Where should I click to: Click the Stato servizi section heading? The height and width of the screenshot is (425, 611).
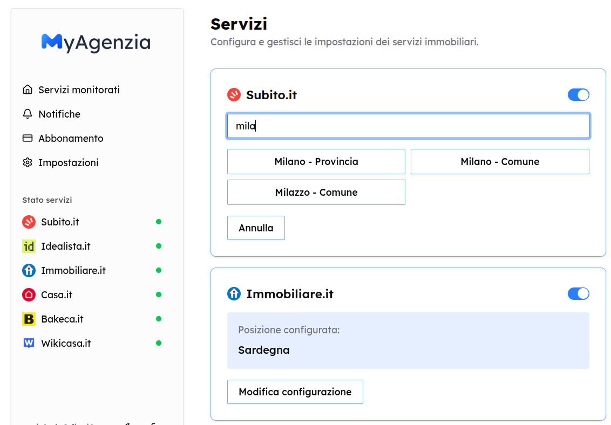(47, 200)
